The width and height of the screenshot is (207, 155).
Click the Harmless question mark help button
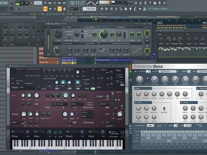pos(122,132)
